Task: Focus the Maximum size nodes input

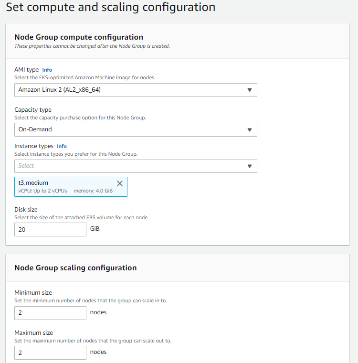Action: 50,353
